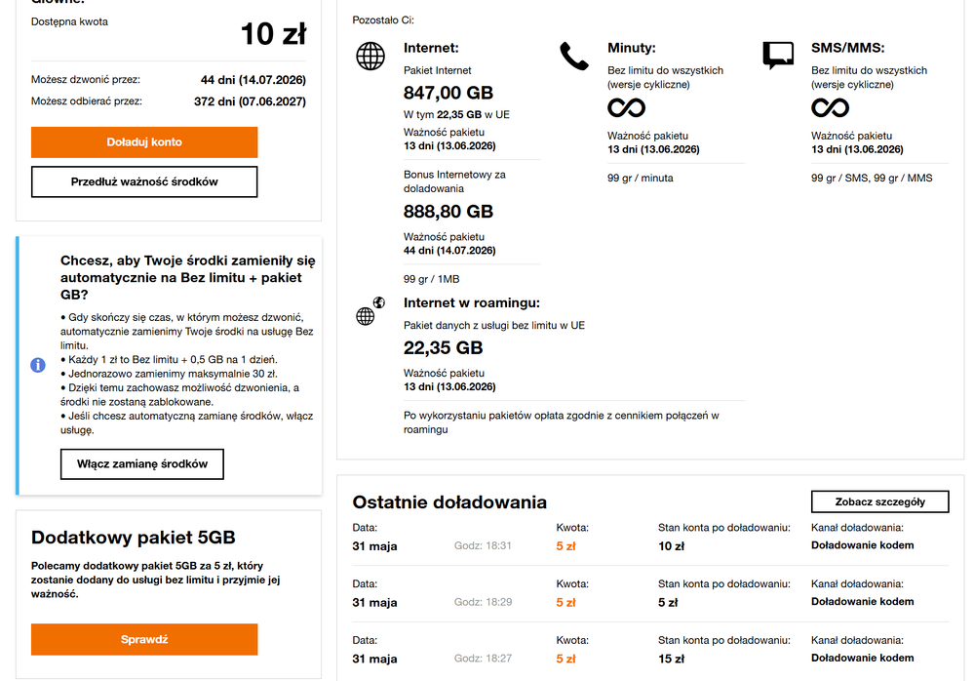The width and height of the screenshot is (974, 681).
Task: Open Przedłuż ważność środków
Action: [x=144, y=182]
